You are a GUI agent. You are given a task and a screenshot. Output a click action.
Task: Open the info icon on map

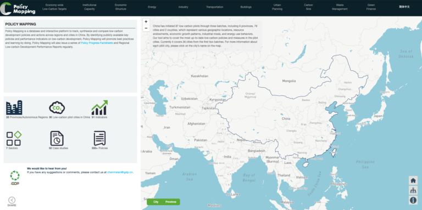(x=413, y=200)
